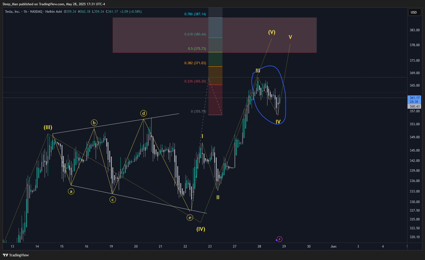This screenshot has height=260, width=425.
Task: Click date 19 on the time axis
Action: click(111, 246)
